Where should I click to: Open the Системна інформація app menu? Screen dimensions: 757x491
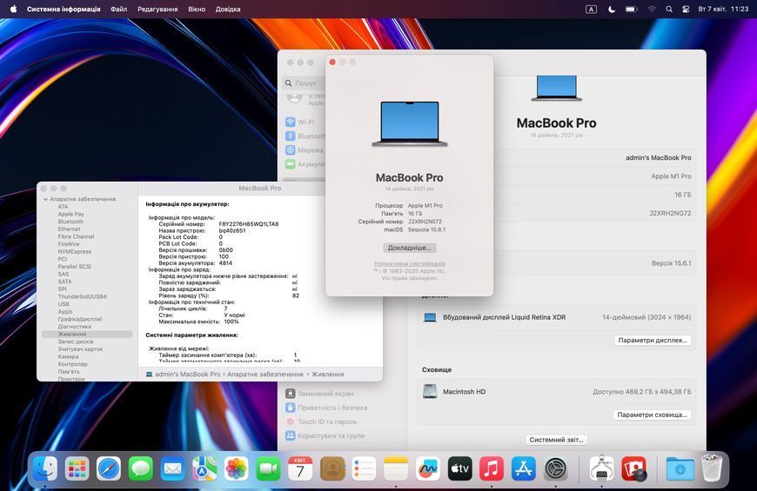(64, 10)
